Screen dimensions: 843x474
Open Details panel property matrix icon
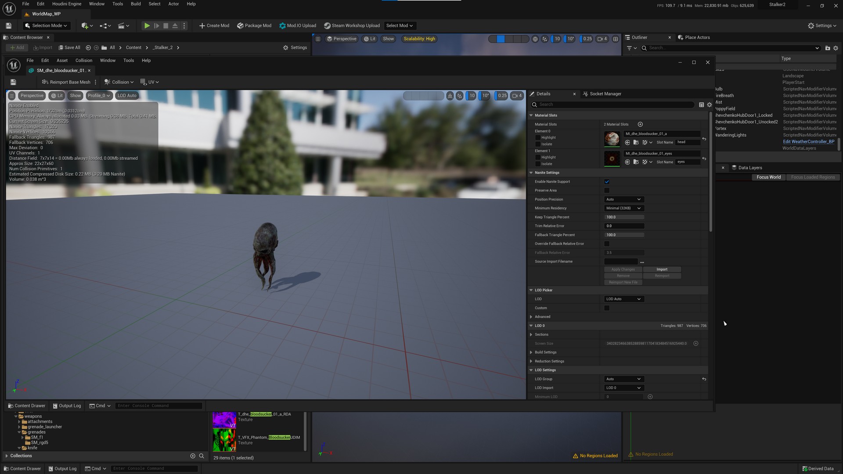click(702, 105)
